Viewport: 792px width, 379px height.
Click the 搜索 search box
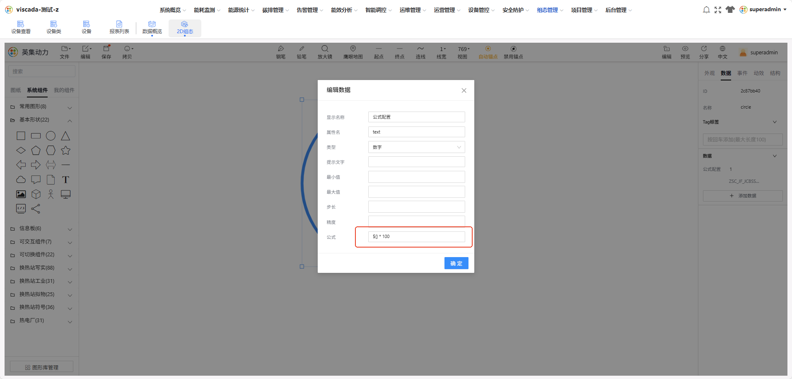point(42,71)
